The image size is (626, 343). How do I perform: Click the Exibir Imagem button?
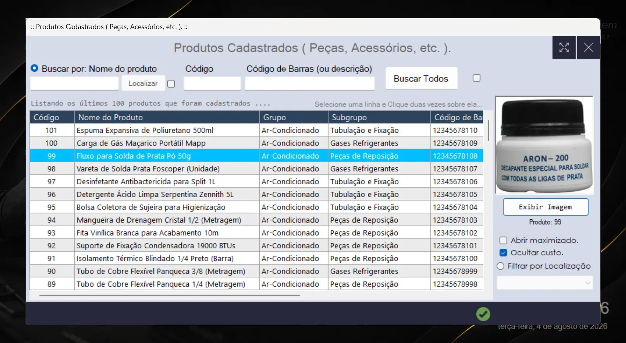(545, 207)
